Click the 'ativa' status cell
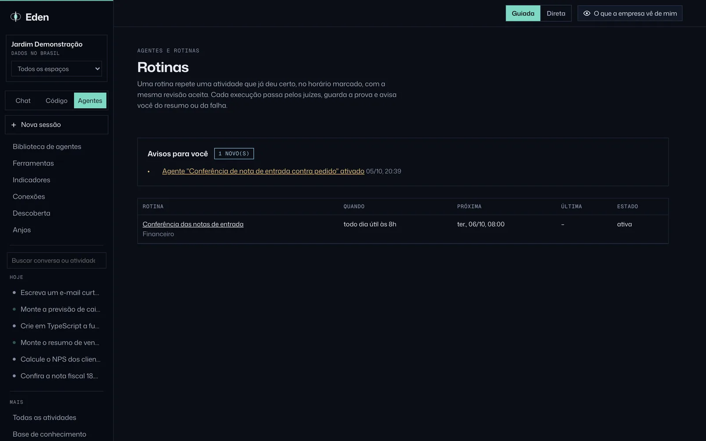Screen dimensions: 706x441 pyautogui.click(x=624, y=224)
